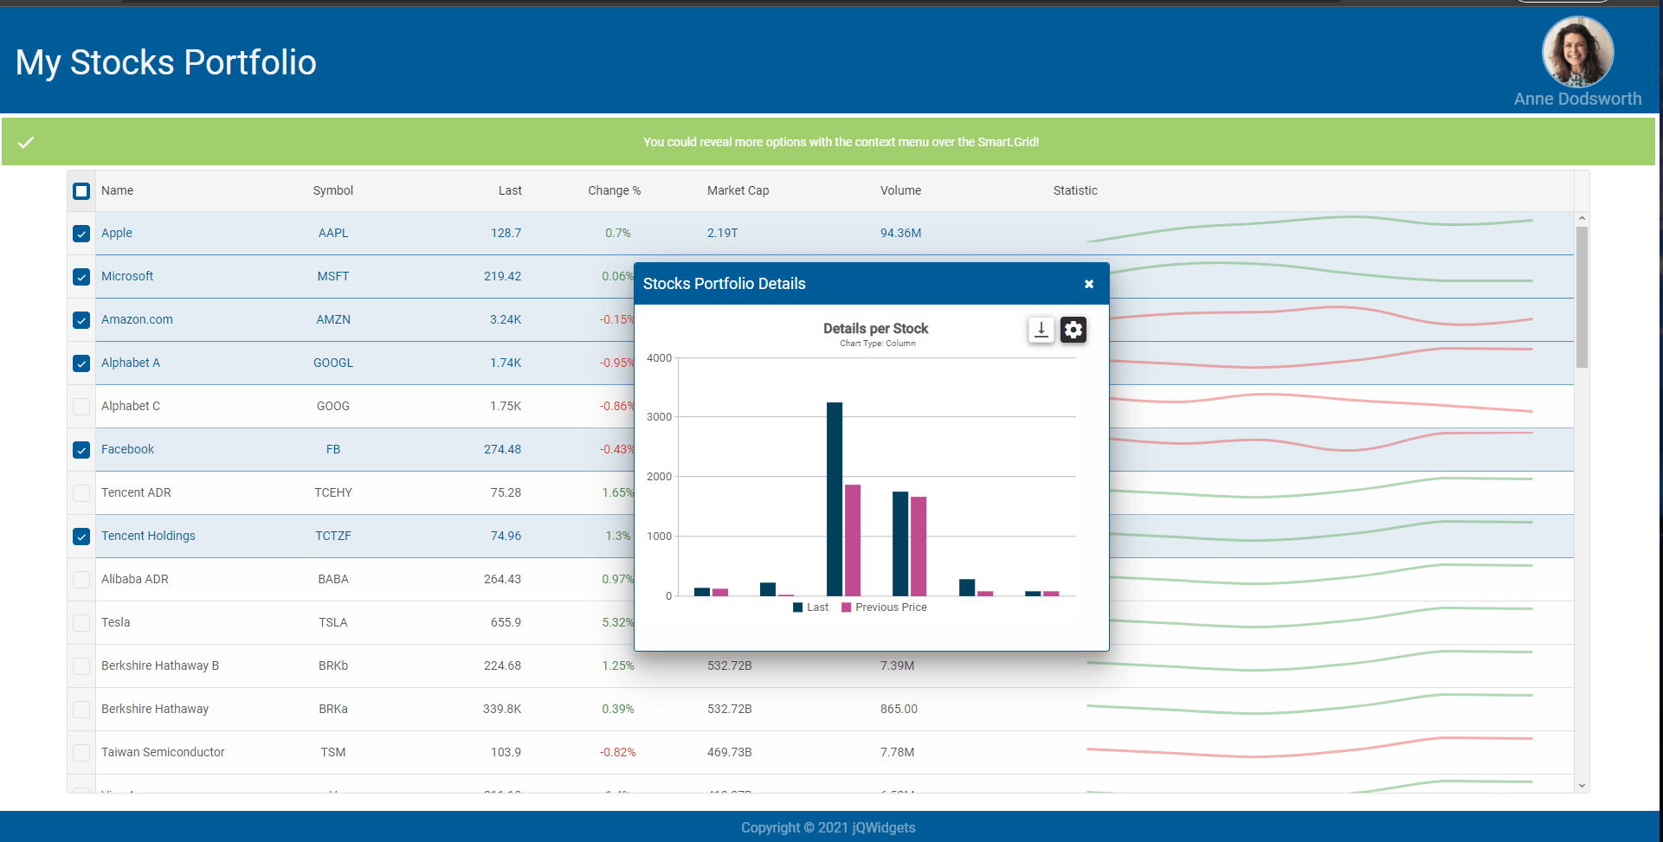Viewport: 1663px width, 842px height.
Task: Click the grid scrollbar down arrow
Action: click(1582, 786)
